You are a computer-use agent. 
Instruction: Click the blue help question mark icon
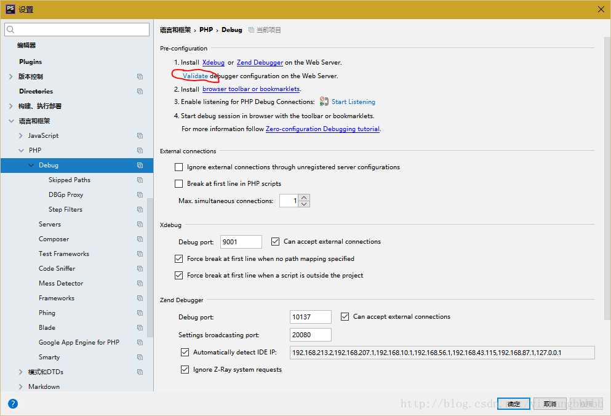[x=13, y=404]
